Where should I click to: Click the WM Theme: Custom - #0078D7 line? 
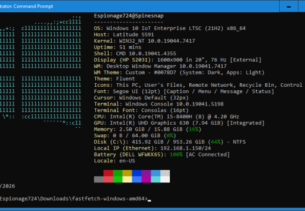(x=179, y=73)
